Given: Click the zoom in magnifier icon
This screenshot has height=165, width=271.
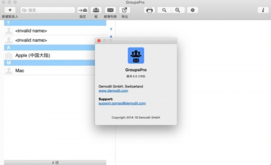Looking at the screenshot, I should (178, 10).
